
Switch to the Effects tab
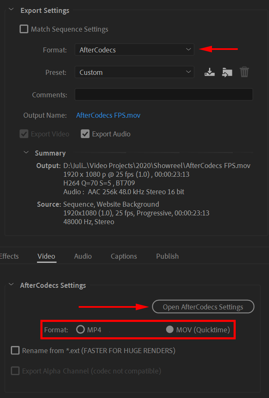[x=9, y=256]
